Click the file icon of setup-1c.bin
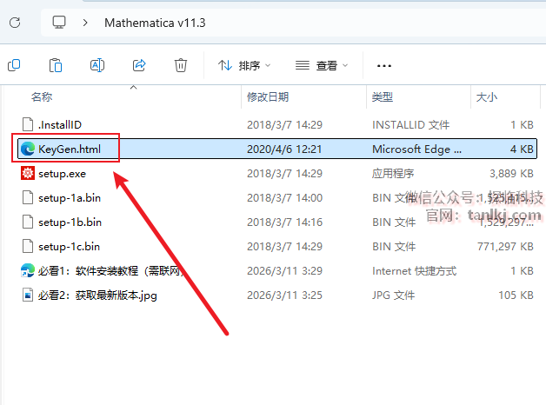The width and height of the screenshot is (546, 405). 28,246
